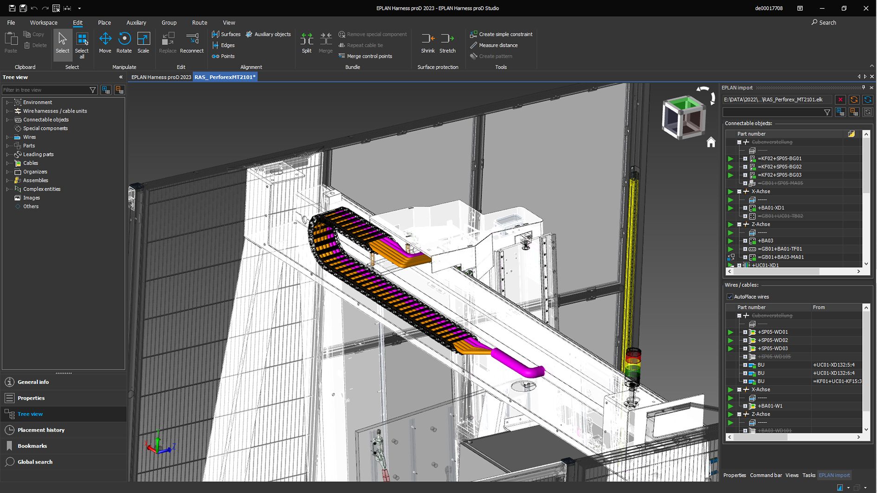
Task: Select the Rotate tool
Action: [x=124, y=42]
